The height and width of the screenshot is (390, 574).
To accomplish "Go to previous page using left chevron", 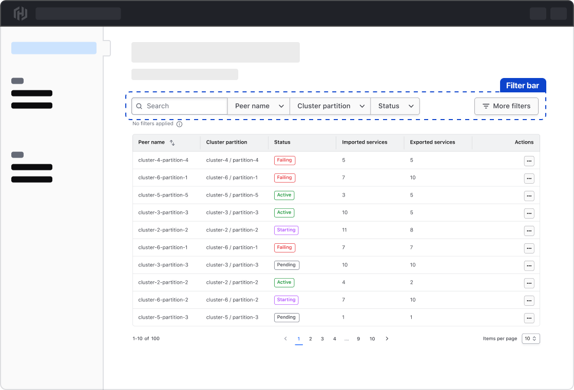I will tap(285, 339).
